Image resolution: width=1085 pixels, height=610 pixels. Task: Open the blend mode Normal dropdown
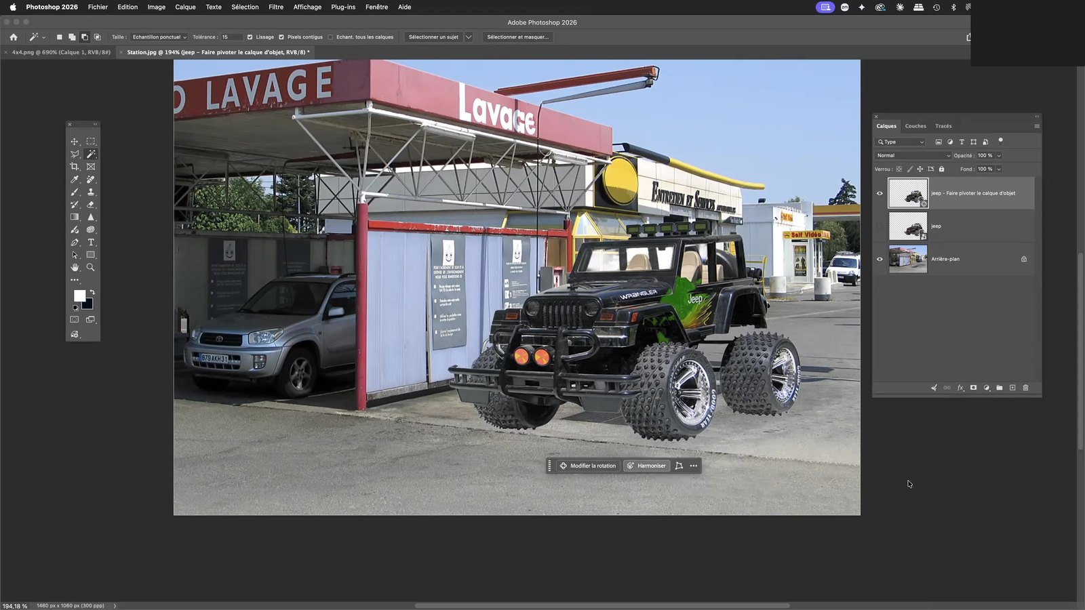click(913, 155)
